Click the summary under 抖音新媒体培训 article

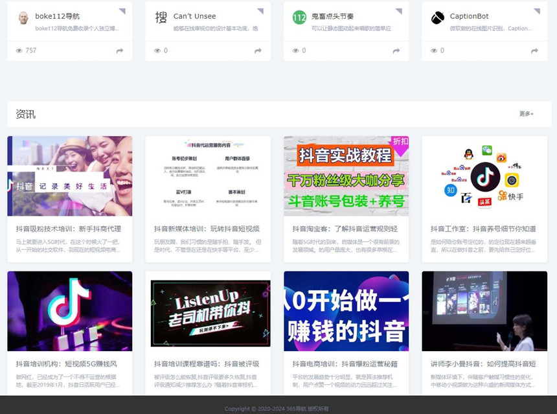[x=208, y=246]
